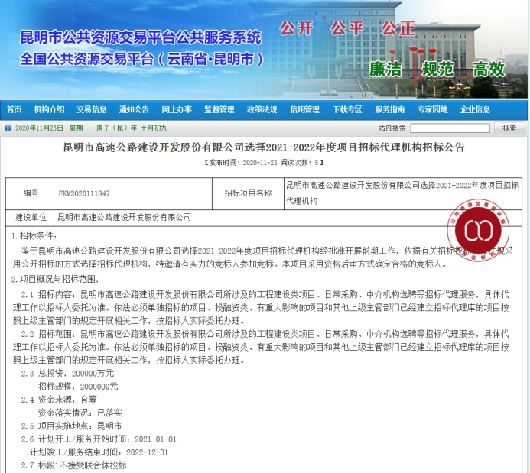
Task: Select 企业信息 in the navigation bar
Action: [x=475, y=109]
